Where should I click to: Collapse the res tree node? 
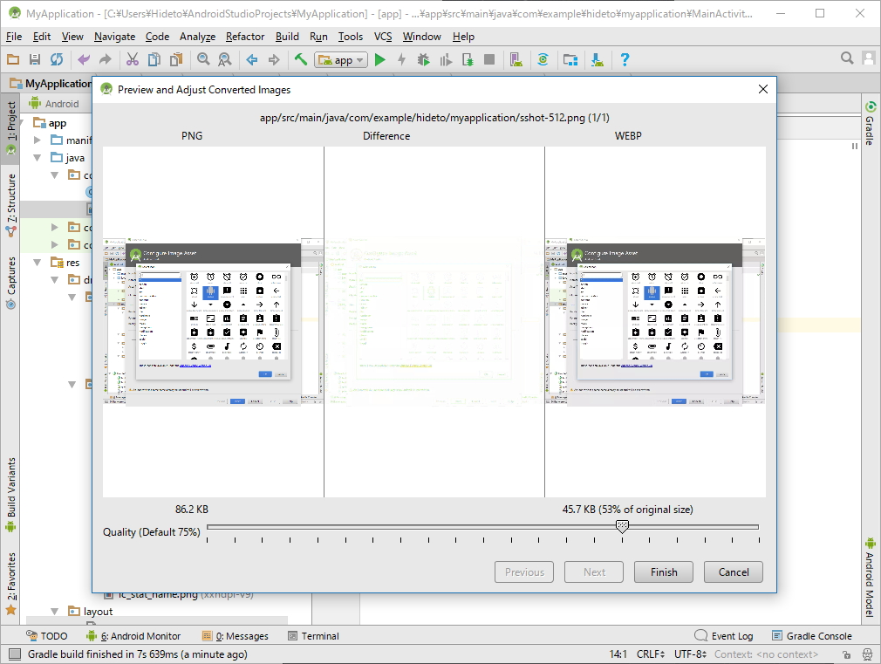38,263
